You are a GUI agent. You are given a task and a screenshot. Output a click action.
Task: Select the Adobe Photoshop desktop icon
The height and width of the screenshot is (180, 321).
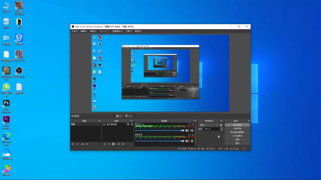point(6,106)
